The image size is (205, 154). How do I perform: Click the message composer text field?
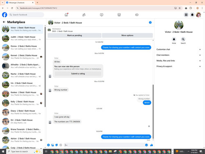(x=104, y=145)
